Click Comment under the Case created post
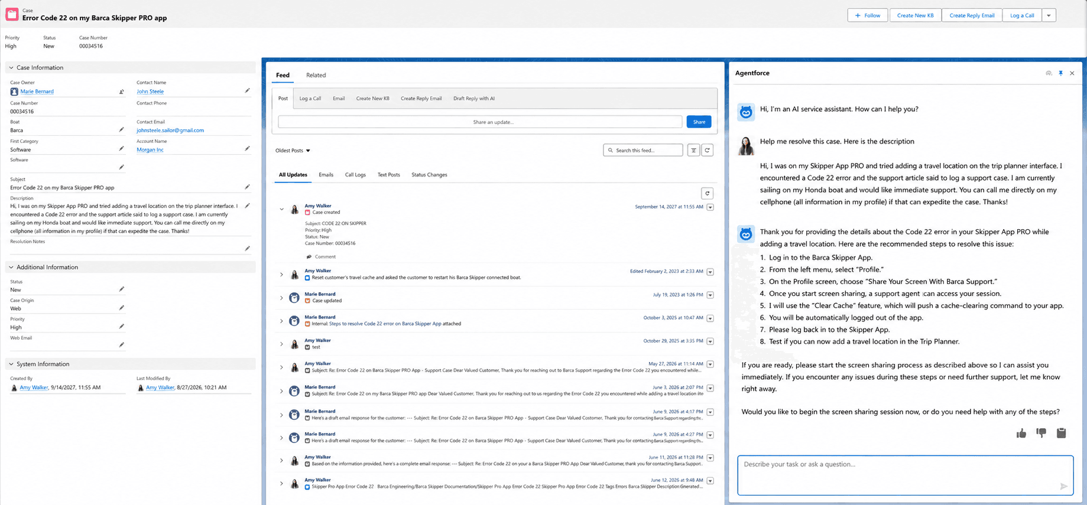The height and width of the screenshot is (505, 1087). [321, 257]
